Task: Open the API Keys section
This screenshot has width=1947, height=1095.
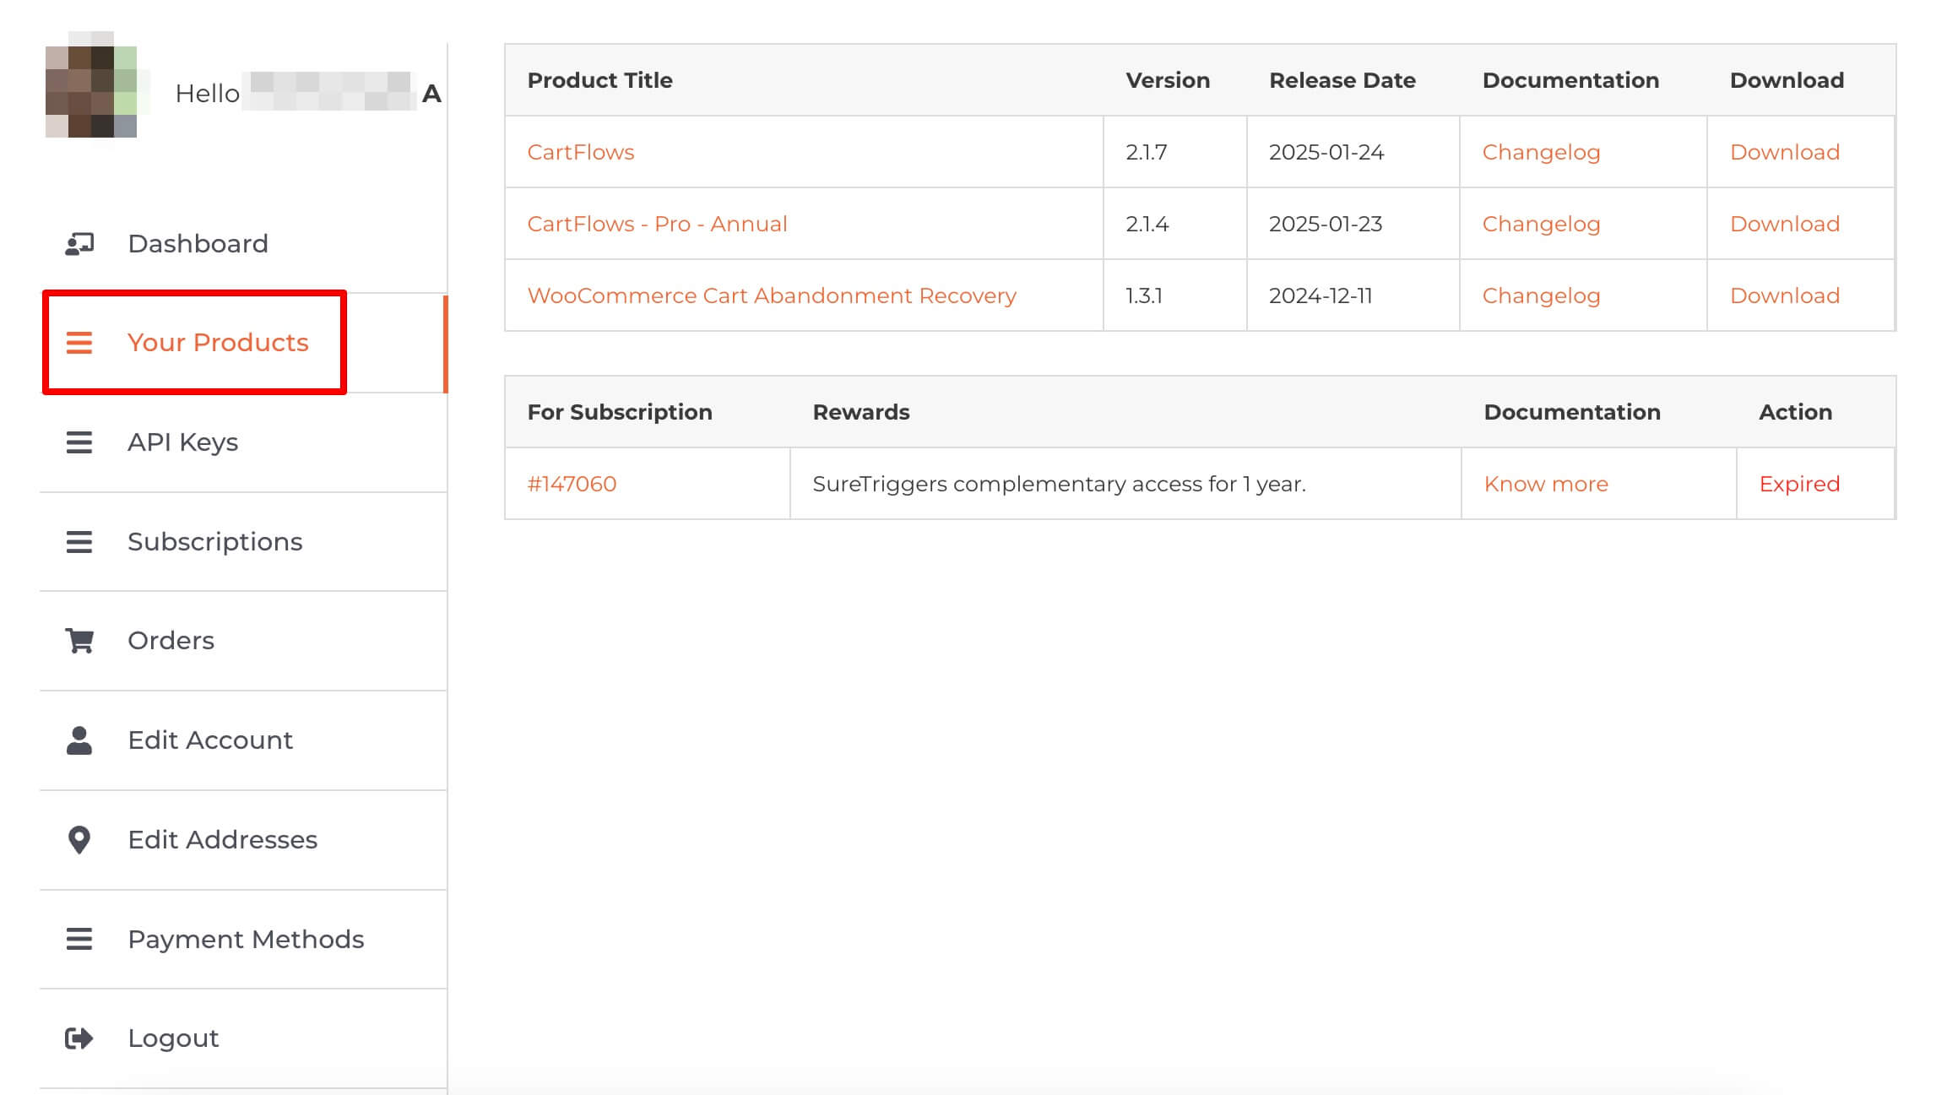Action: (x=182, y=442)
